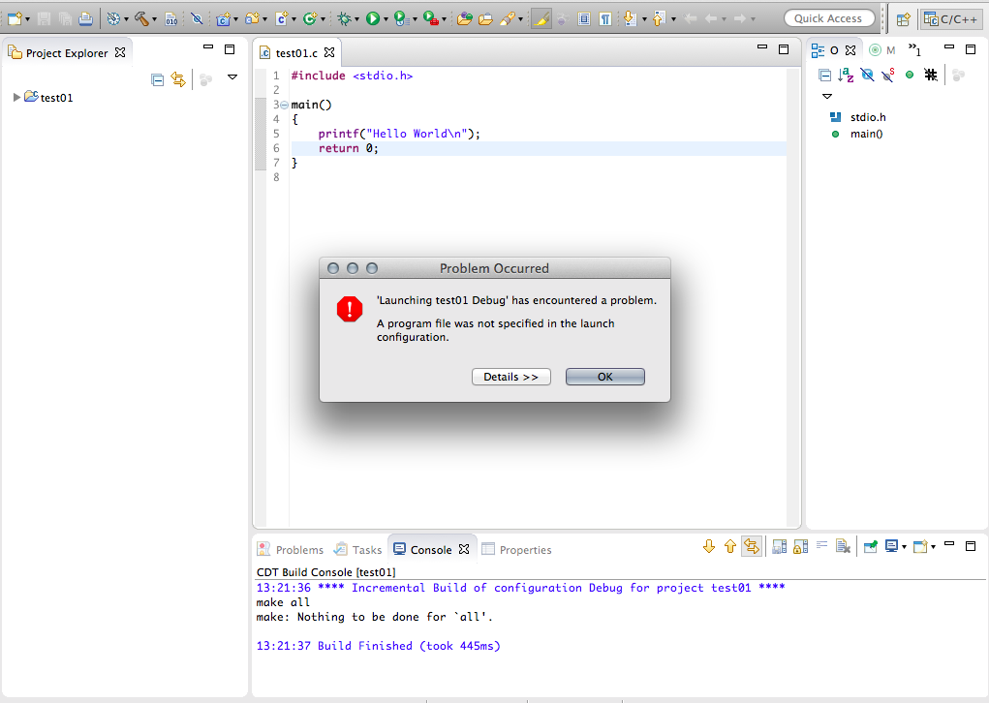989x703 pixels.
Task: Click the Run external tools icon
Action: click(430, 19)
